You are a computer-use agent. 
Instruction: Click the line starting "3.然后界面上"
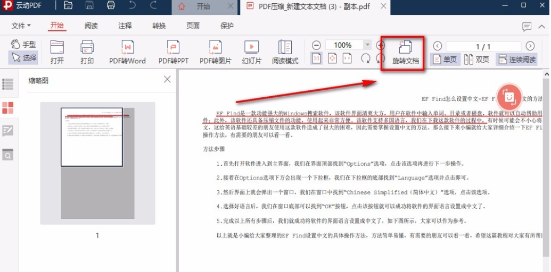pyautogui.click(x=353, y=192)
